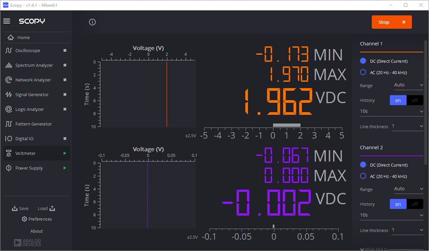The height and width of the screenshot is (251, 429).
Task: Click Save configuration button
Action: pos(20,209)
